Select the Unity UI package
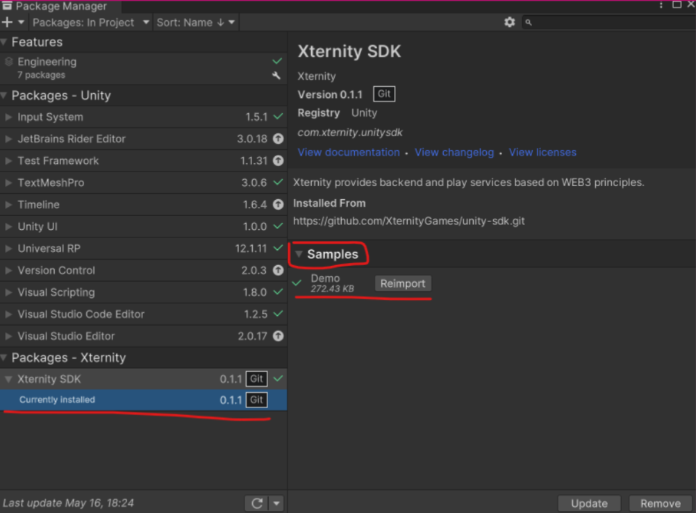 (x=143, y=226)
